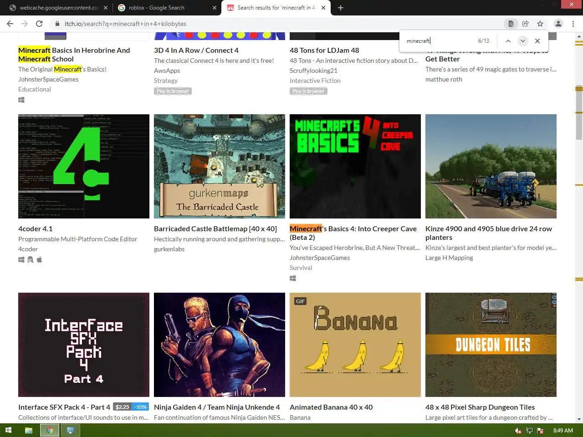Click Linux platform icon under 4coder
This screenshot has height=437, width=583.
point(30,259)
